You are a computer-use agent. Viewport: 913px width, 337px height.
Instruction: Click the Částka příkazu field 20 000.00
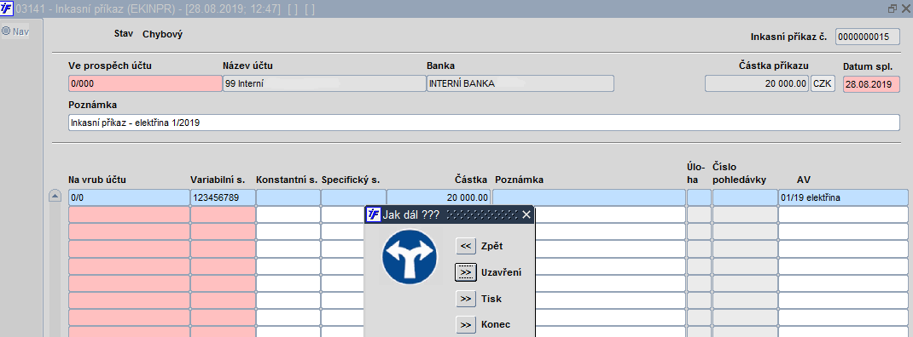point(757,83)
